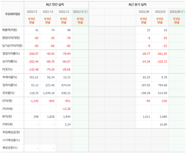The width and height of the screenshot is (187, 153).
Task: Click 영업이익 value -30 for 2021.12
Action: tap(52, 38)
